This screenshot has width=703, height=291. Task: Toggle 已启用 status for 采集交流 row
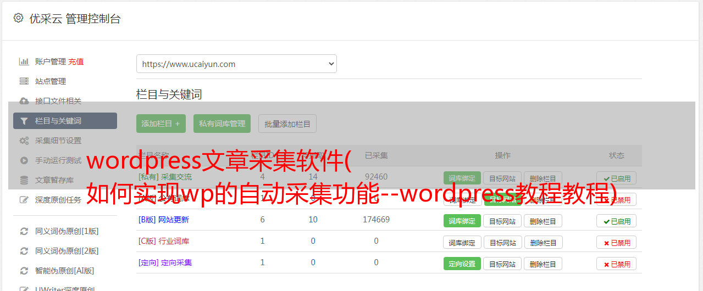[617, 178]
